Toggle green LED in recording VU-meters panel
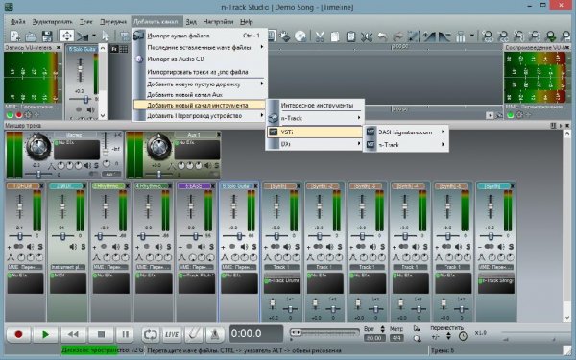 click(x=10, y=115)
